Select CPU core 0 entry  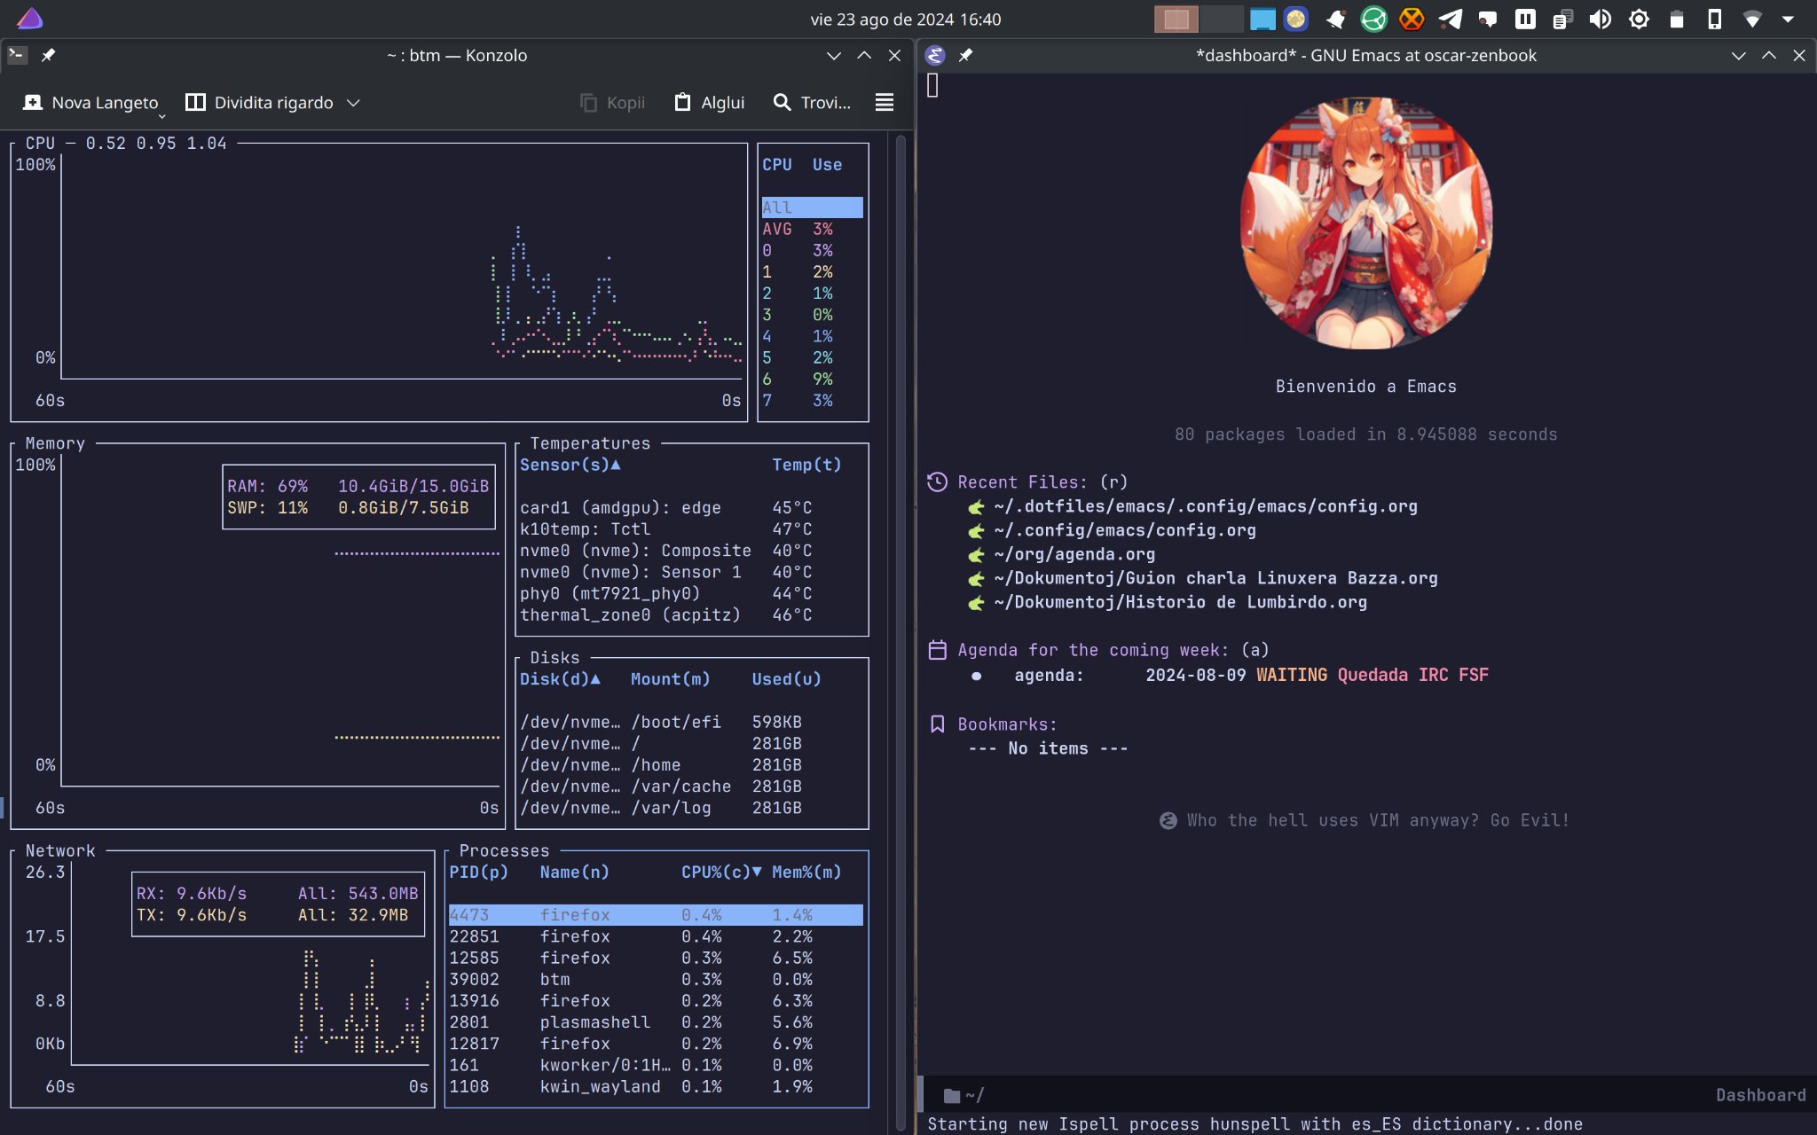coord(812,250)
